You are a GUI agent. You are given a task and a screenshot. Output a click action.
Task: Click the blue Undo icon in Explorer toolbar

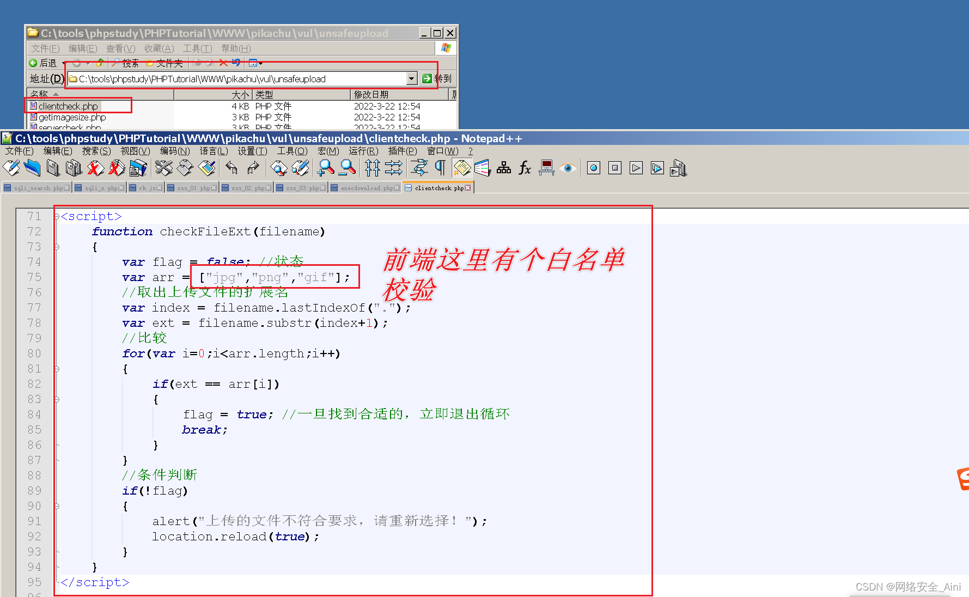[236, 63]
